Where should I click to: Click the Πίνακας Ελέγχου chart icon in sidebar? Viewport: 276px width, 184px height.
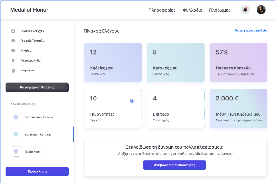point(13,31)
